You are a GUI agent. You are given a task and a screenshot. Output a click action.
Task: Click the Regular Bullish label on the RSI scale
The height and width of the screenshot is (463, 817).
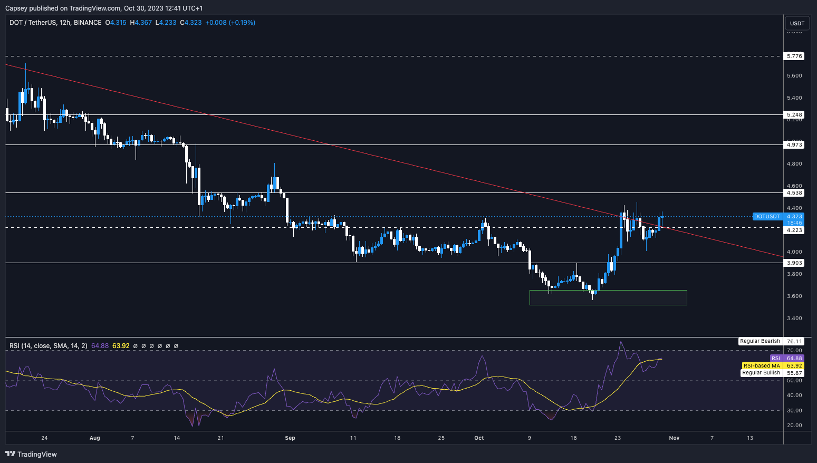pyautogui.click(x=761, y=372)
